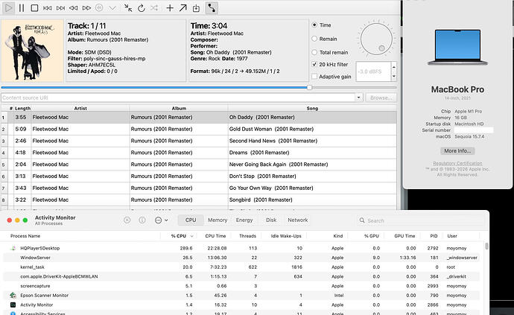Select track 1 Oh Daddy in playlist
The image size is (514, 315).
point(199,118)
